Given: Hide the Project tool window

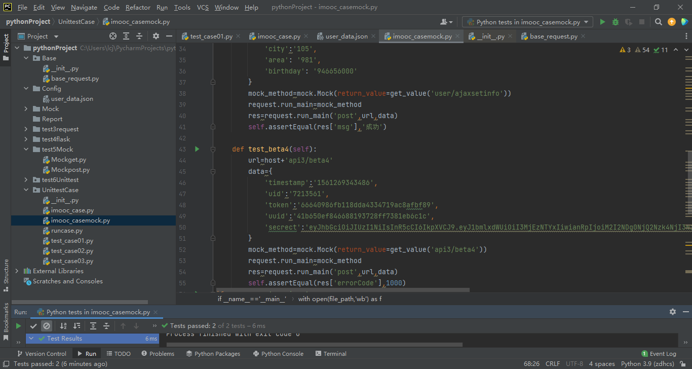Looking at the screenshot, I should pyautogui.click(x=169, y=36).
